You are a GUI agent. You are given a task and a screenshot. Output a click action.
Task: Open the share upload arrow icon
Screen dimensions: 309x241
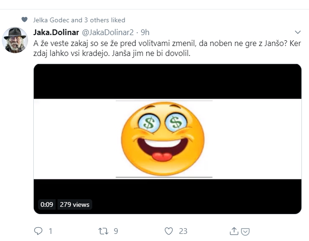[x=234, y=231]
